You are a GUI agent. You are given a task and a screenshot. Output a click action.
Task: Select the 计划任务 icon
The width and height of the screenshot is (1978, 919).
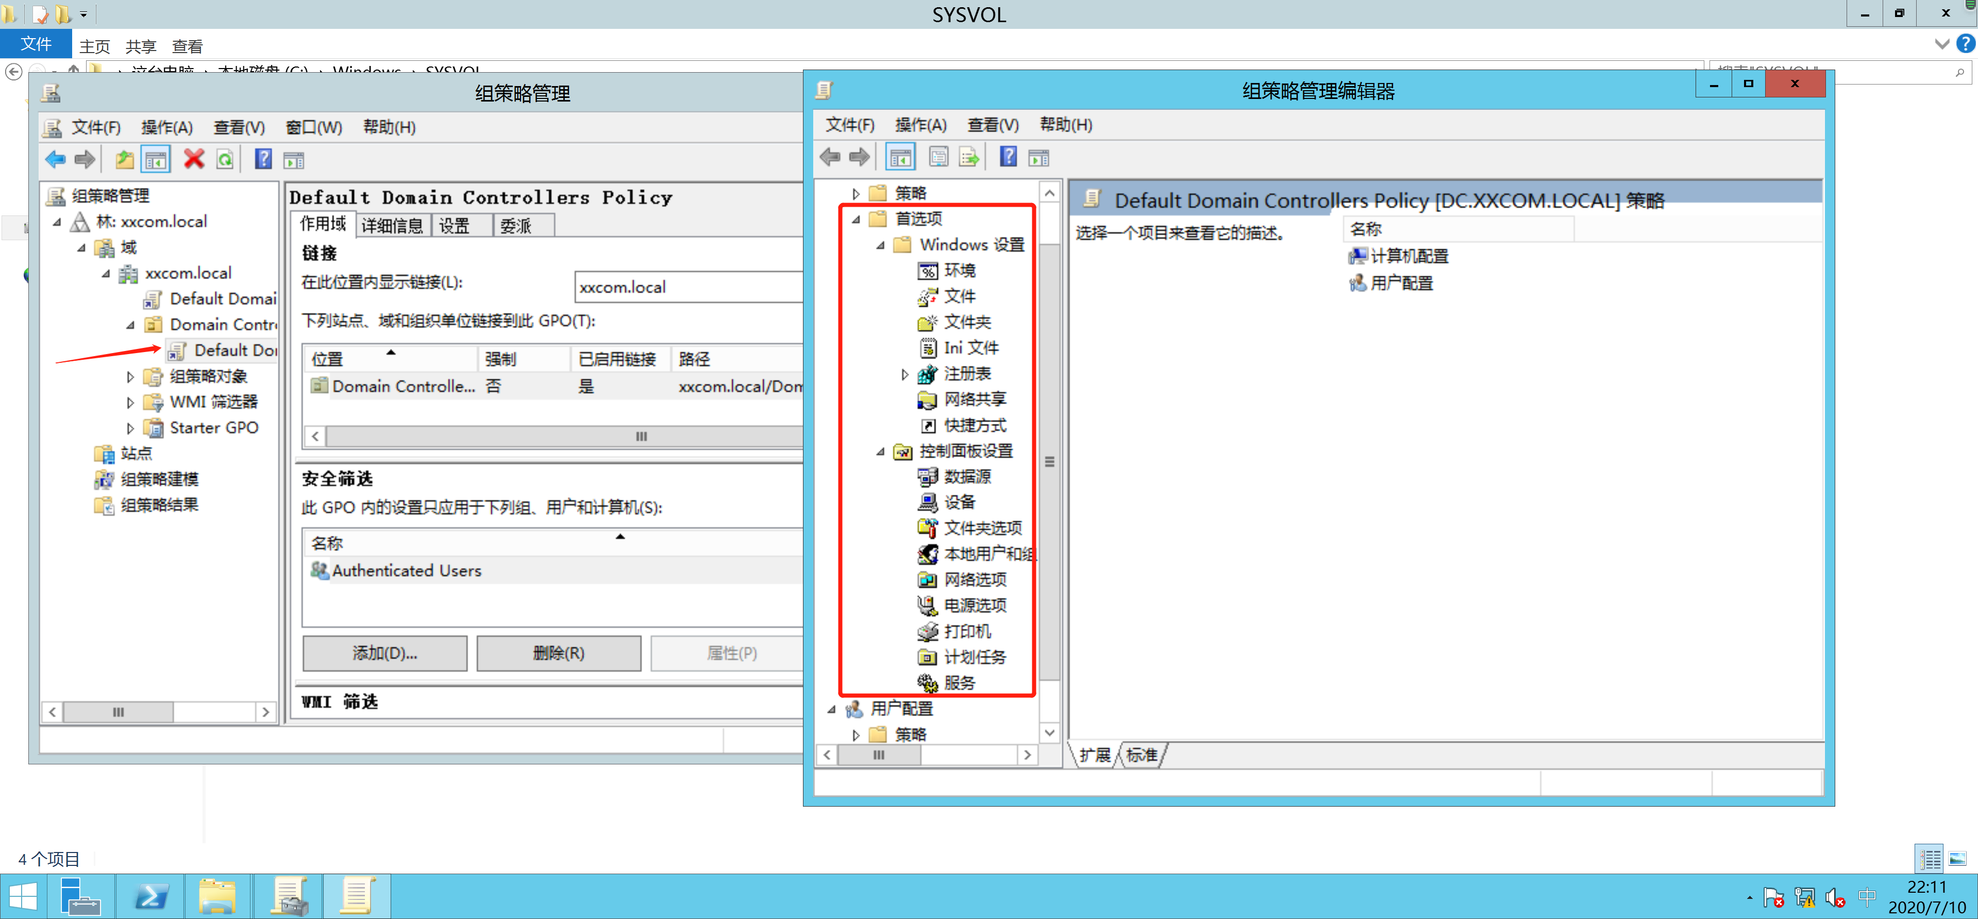pyautogui.click(x=928, y=658)
